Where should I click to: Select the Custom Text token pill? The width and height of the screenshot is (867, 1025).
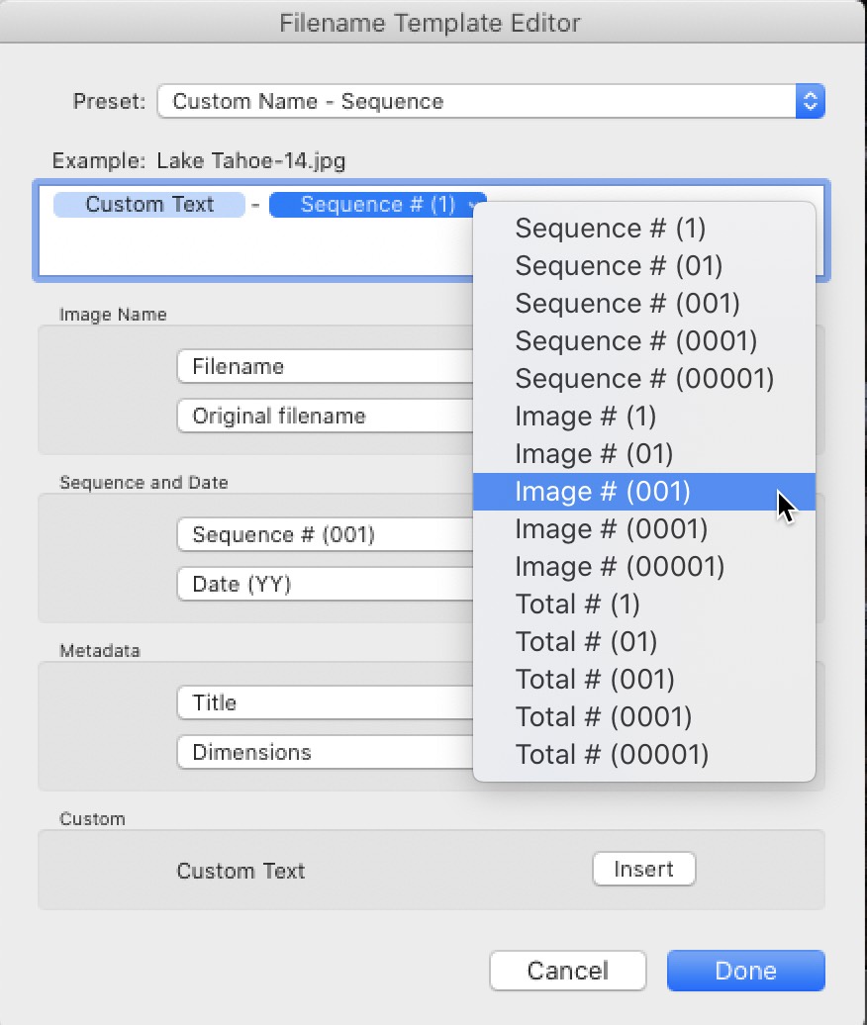[x=148, y=205]
